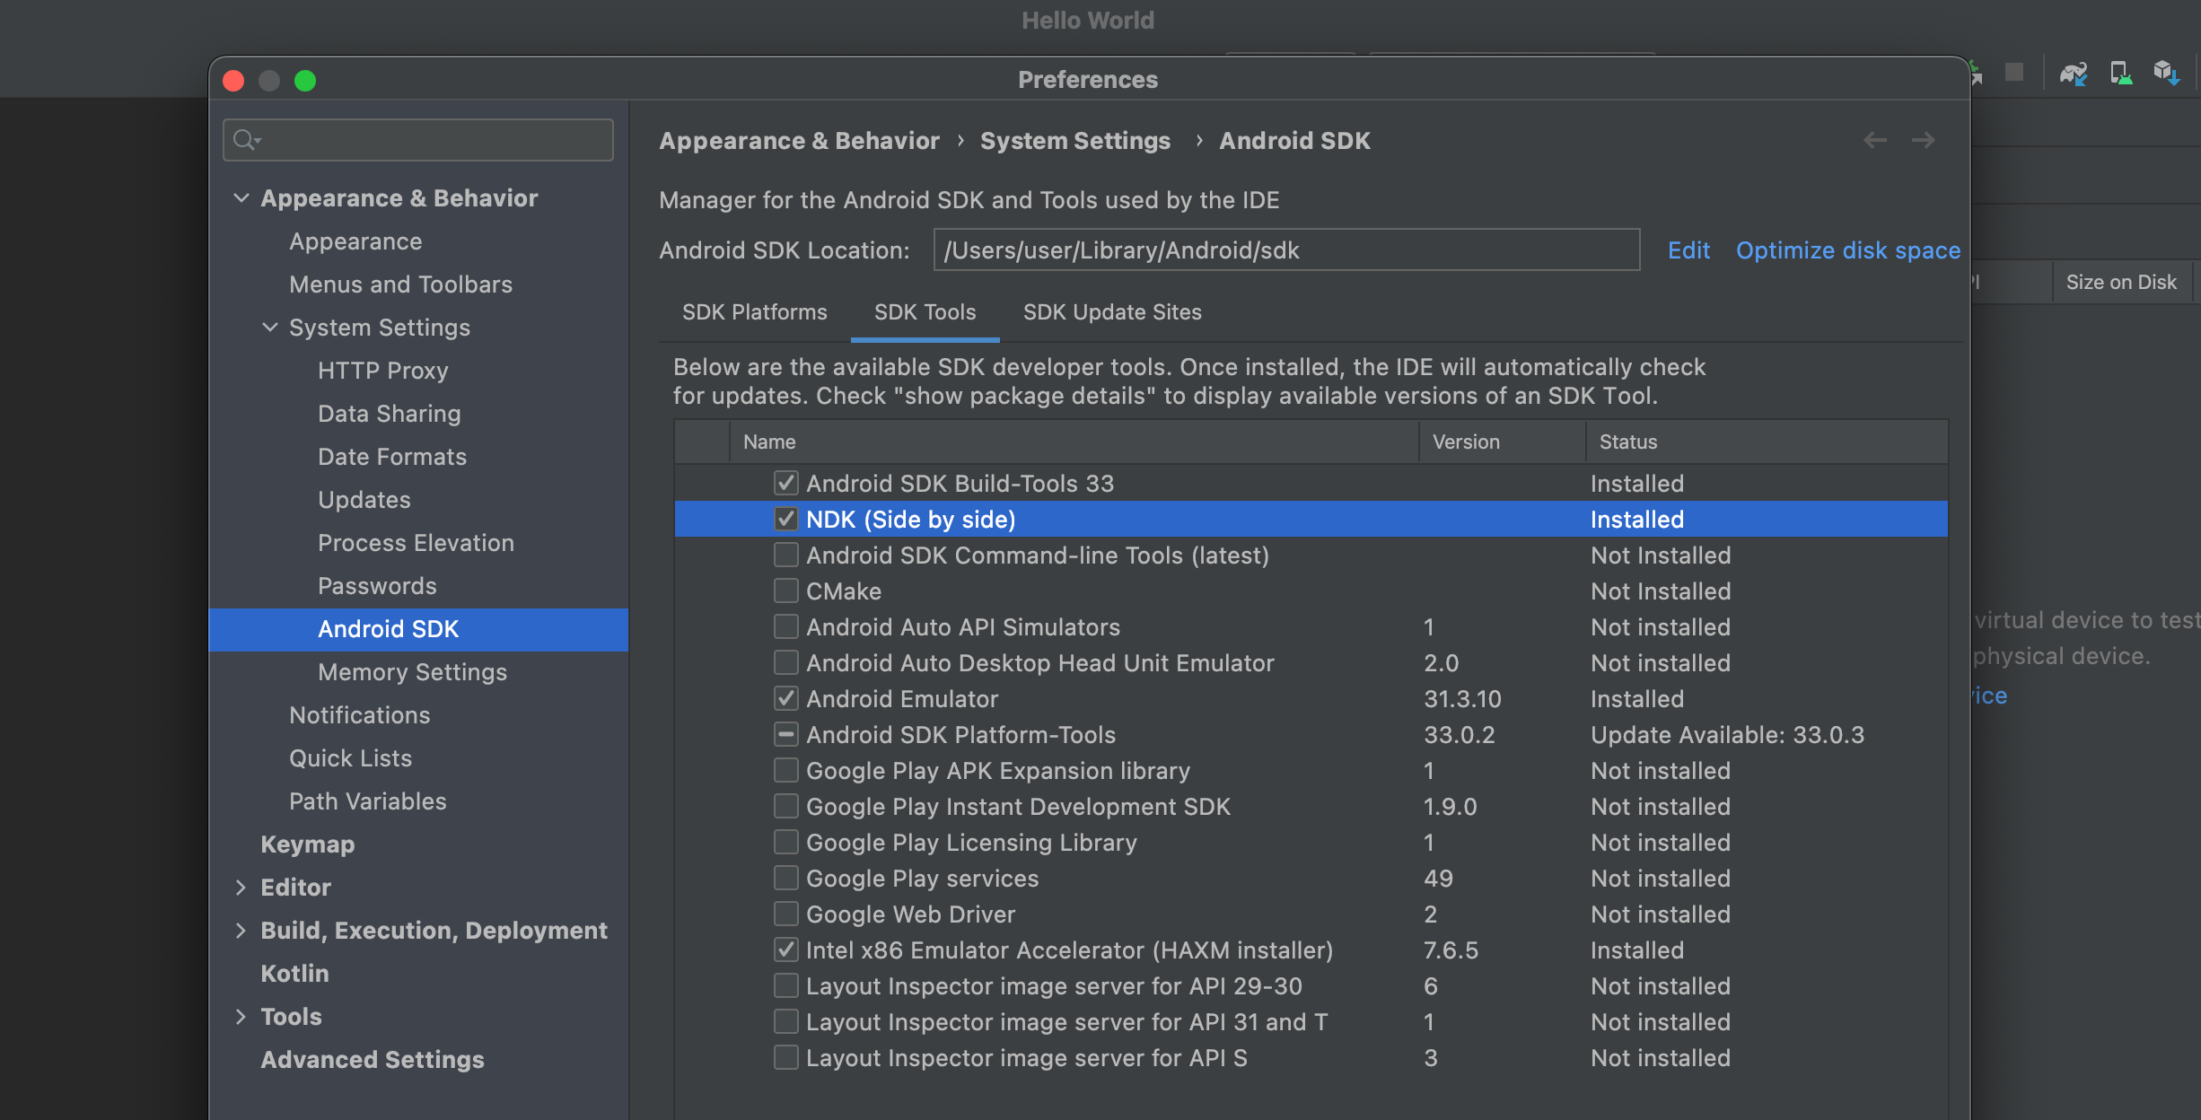Check Android SDK Command-line Tools (latest) checkbox
This screenshot has height=1120, width=2201.
click(x=785, y=555)
